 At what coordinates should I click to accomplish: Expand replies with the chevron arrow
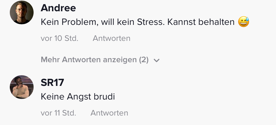(157, 60)
